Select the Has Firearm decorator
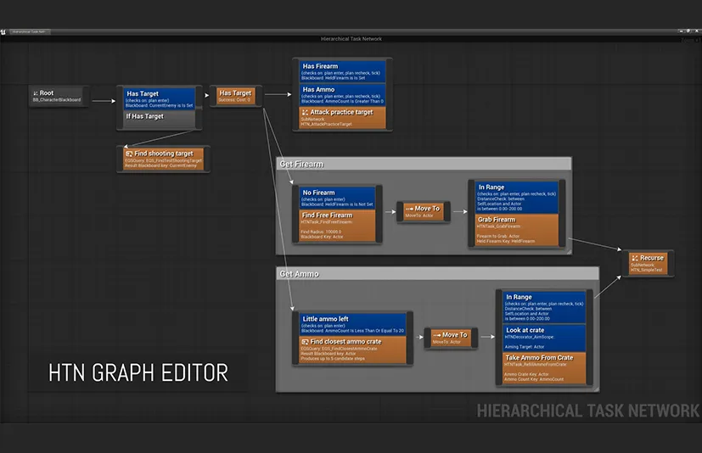 pyautogui.click(x=342, y=71)
